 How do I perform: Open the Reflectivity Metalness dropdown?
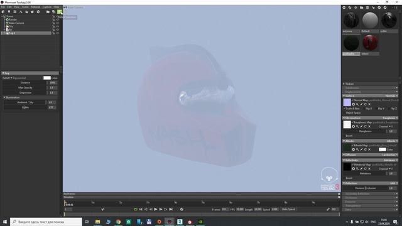click(391, 160)
